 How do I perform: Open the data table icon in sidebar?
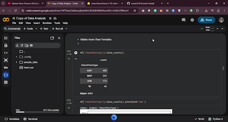(x=6, y=82)
